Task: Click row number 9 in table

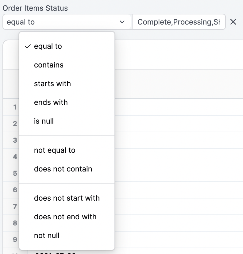Action: 15,240
